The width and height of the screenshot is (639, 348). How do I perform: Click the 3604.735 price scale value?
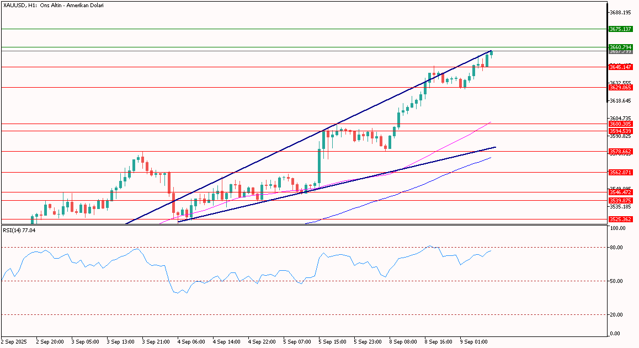620,118
